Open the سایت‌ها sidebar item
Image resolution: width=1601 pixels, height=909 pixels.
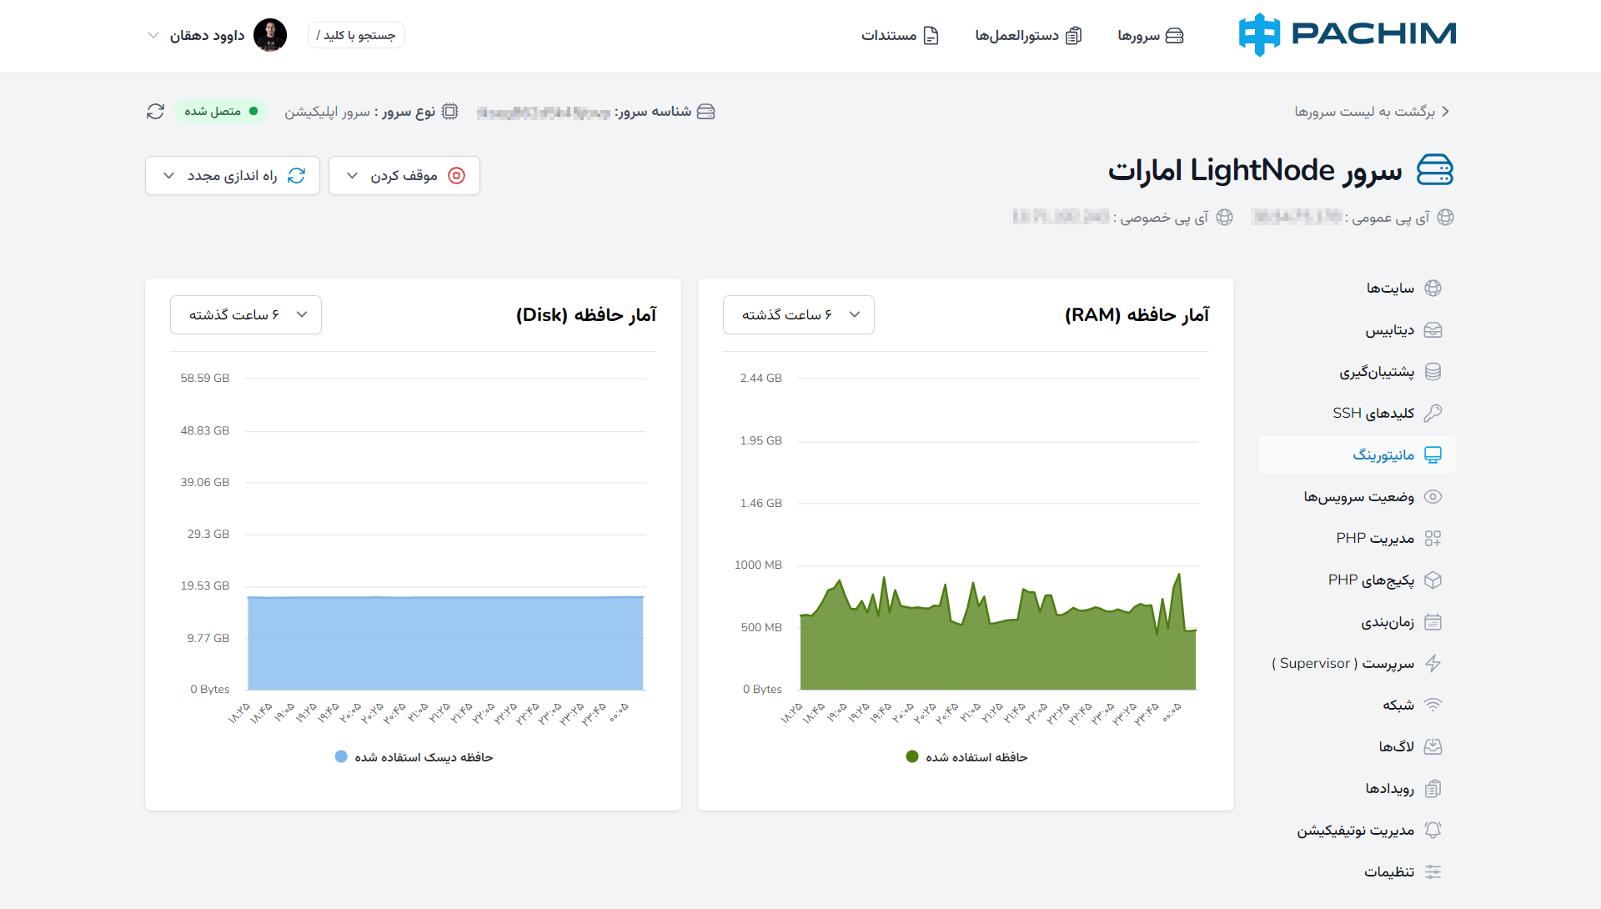[x=1358, y=288]
